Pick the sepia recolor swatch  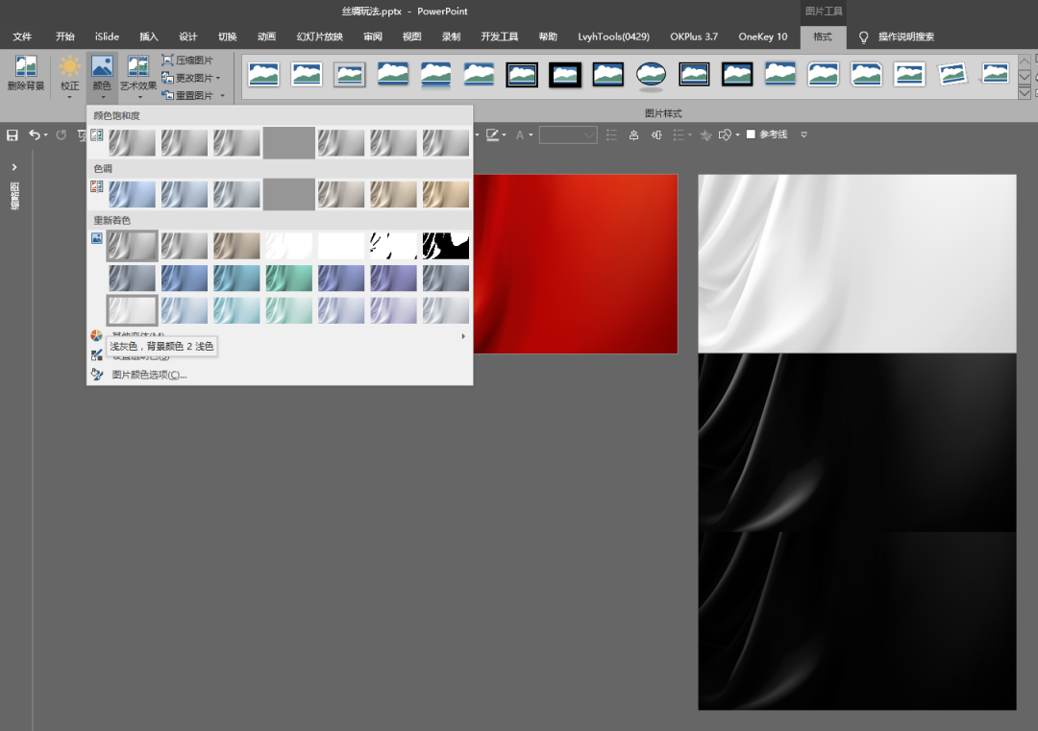coord(236,246)
